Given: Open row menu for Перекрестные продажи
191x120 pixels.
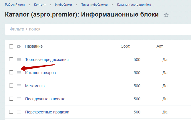Looking at the screenshot, I should click(x=19, y=112).
